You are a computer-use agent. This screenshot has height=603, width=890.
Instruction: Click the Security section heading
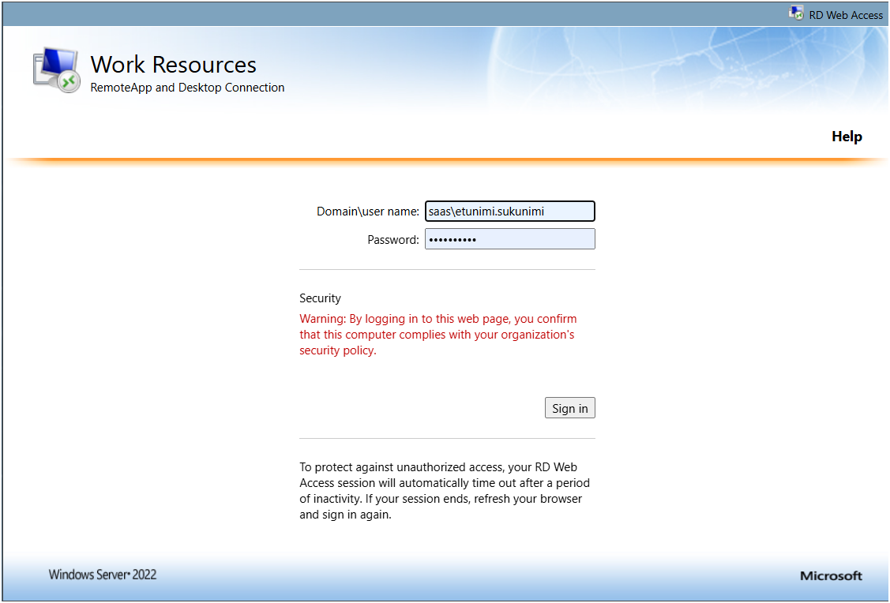(320, 298)
